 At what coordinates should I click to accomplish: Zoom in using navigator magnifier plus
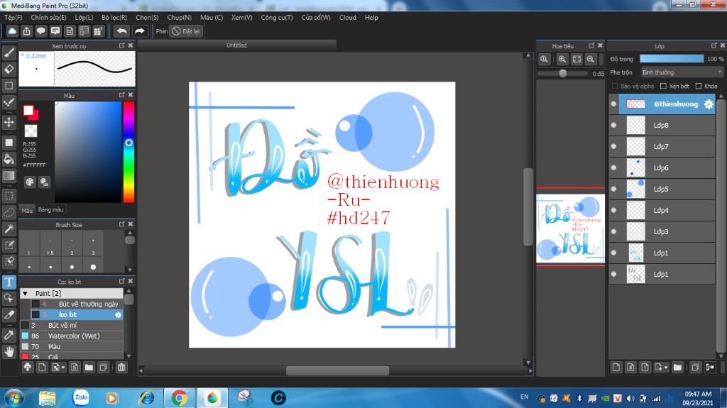coord(562,60)
